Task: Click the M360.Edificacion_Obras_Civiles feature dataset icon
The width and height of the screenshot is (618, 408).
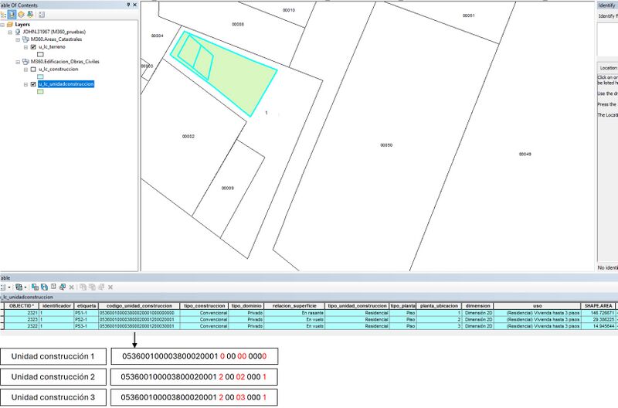Action: pos(25,62)
